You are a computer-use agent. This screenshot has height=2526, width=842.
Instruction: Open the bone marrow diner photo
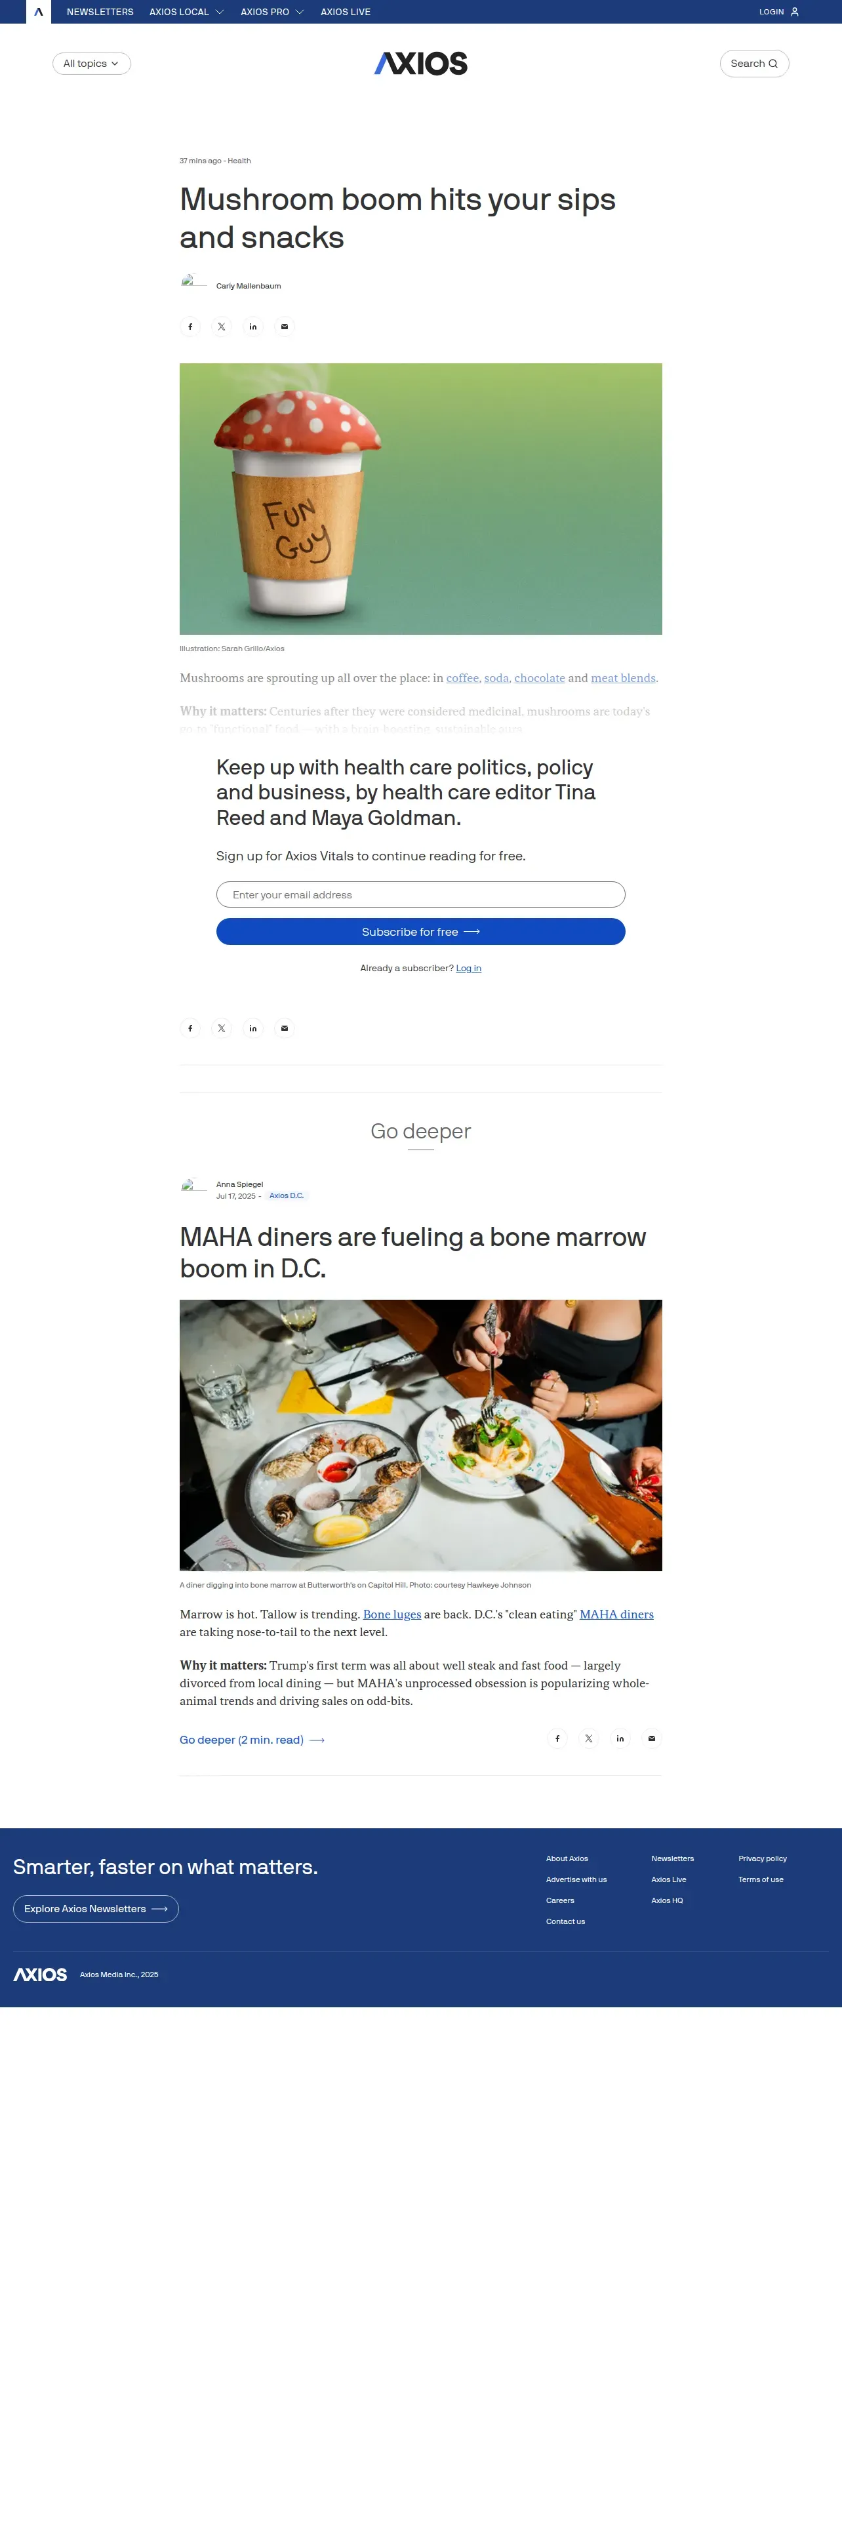click(x=420, y=1435)
